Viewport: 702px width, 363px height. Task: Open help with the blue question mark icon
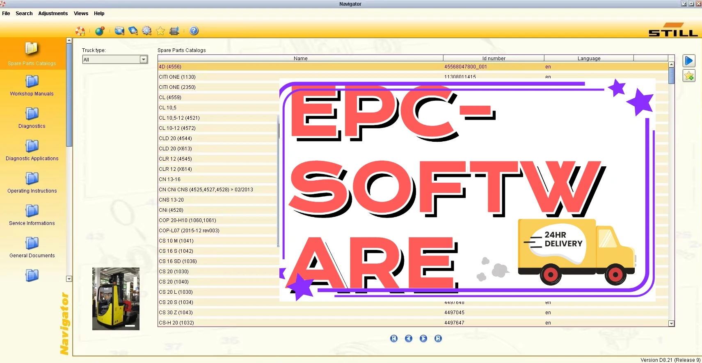point(194,31)
